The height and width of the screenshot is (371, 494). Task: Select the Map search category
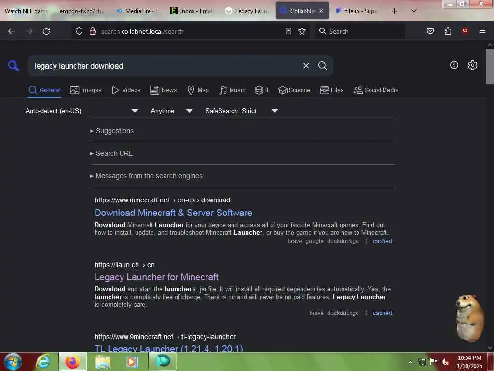tap(198, 90)
